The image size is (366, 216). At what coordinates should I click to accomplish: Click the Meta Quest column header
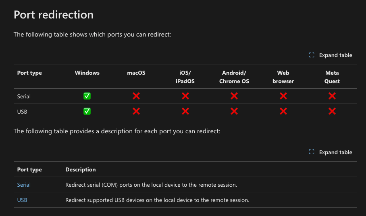332,77
